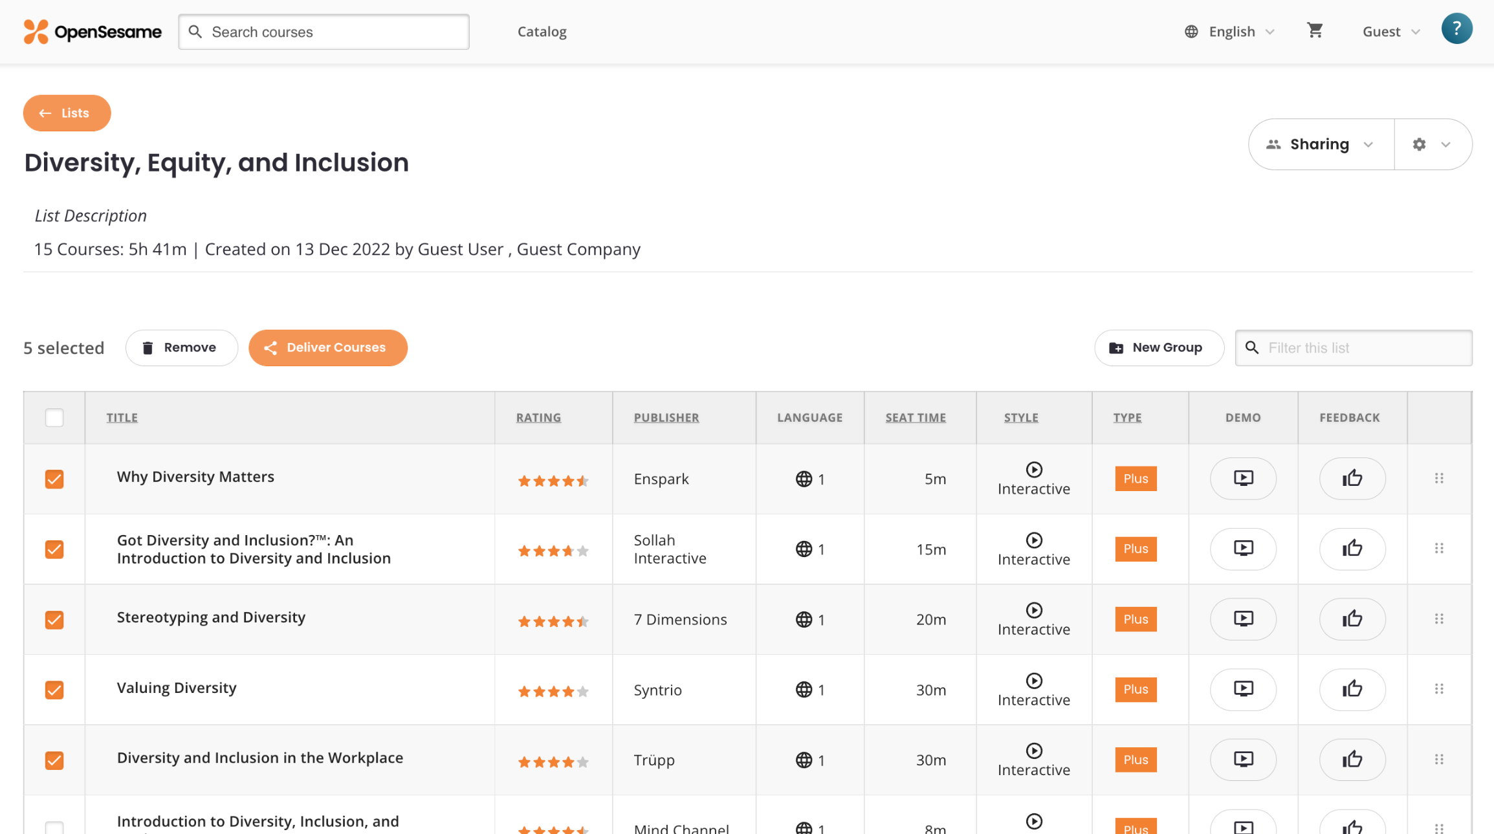Go back to Lists
This screenshot has height=834, width=1494.
(x=67, y=113)
